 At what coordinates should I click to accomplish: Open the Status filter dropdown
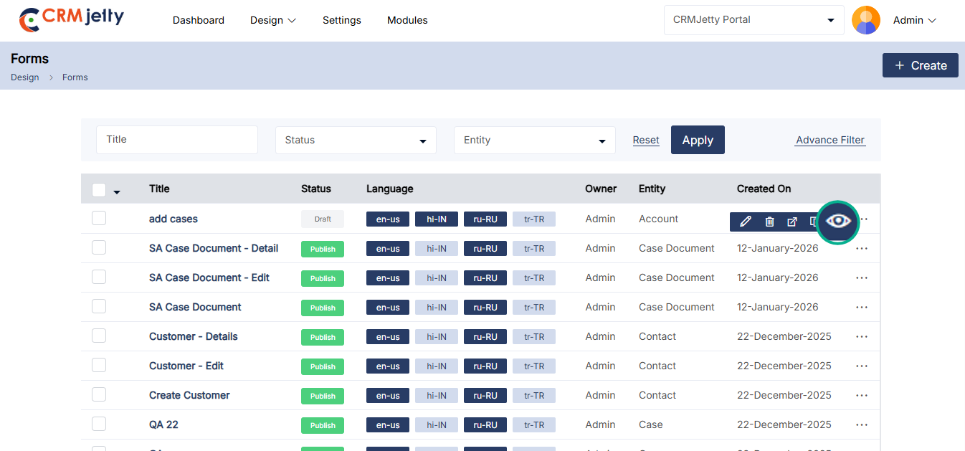pyautogui.click(x=356, y=140)
